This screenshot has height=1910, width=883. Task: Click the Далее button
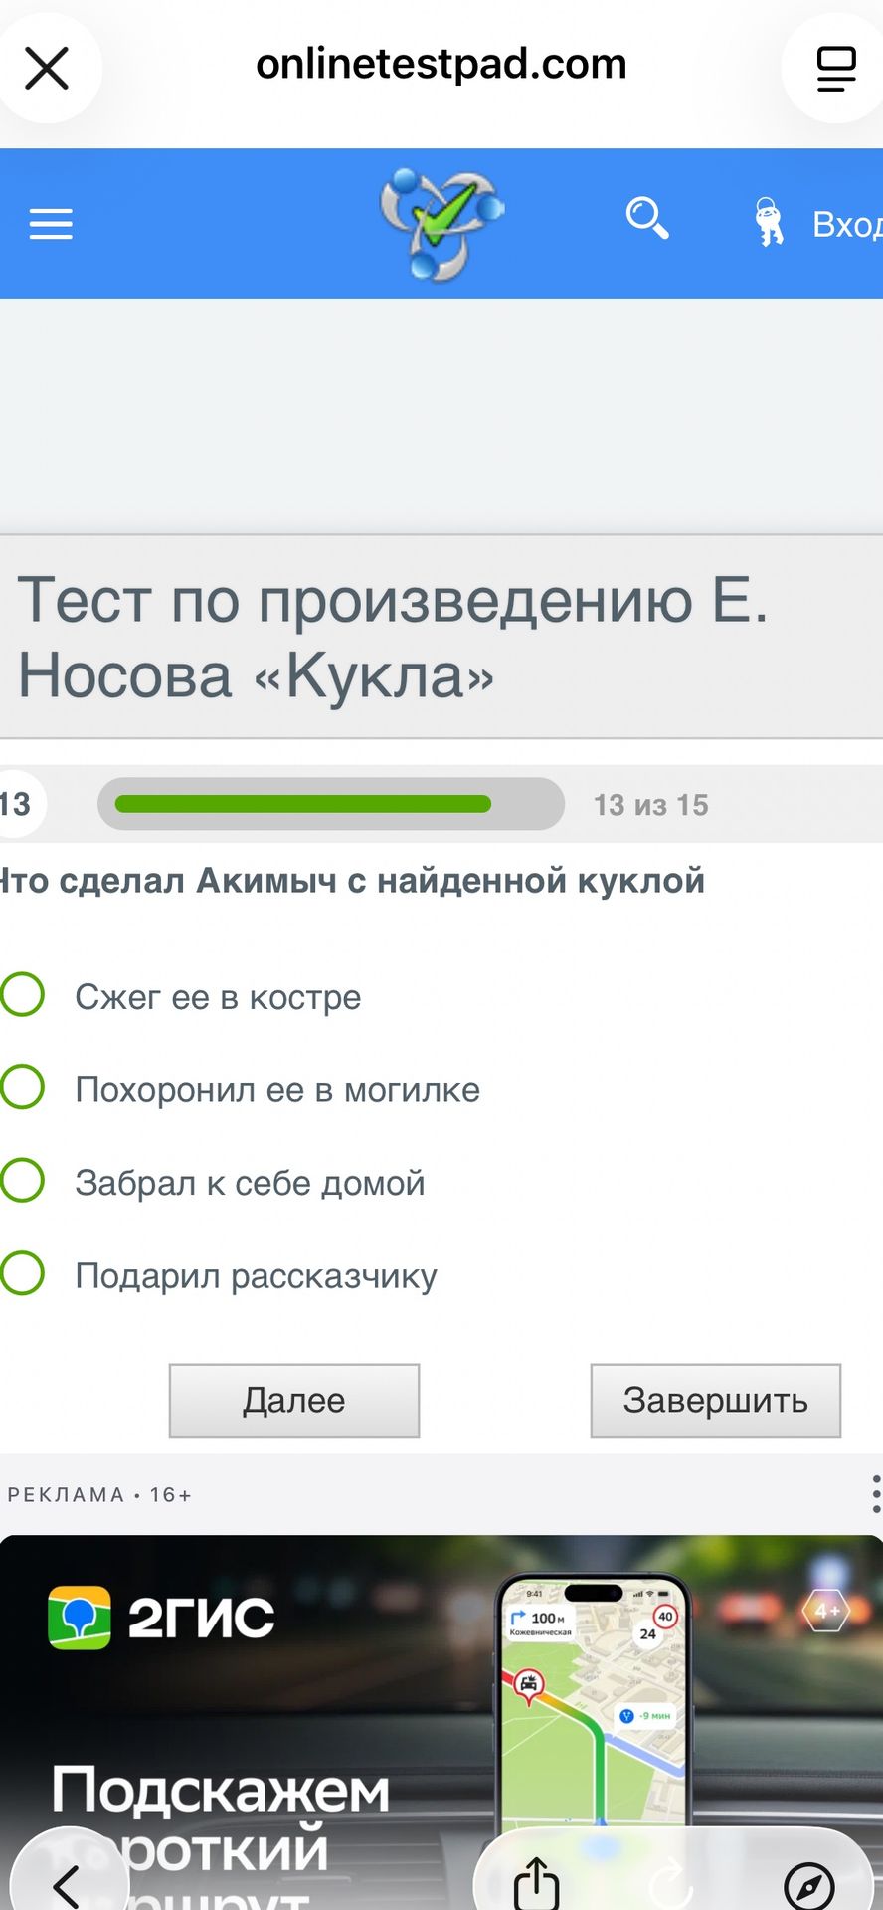(294, 1401)
